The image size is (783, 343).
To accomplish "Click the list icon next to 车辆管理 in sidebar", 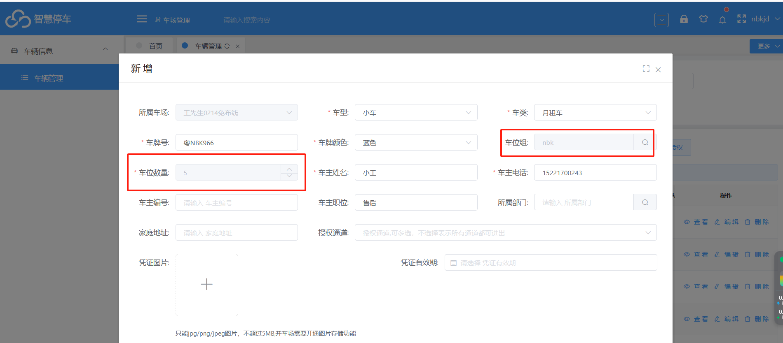I will coord(25,78).
